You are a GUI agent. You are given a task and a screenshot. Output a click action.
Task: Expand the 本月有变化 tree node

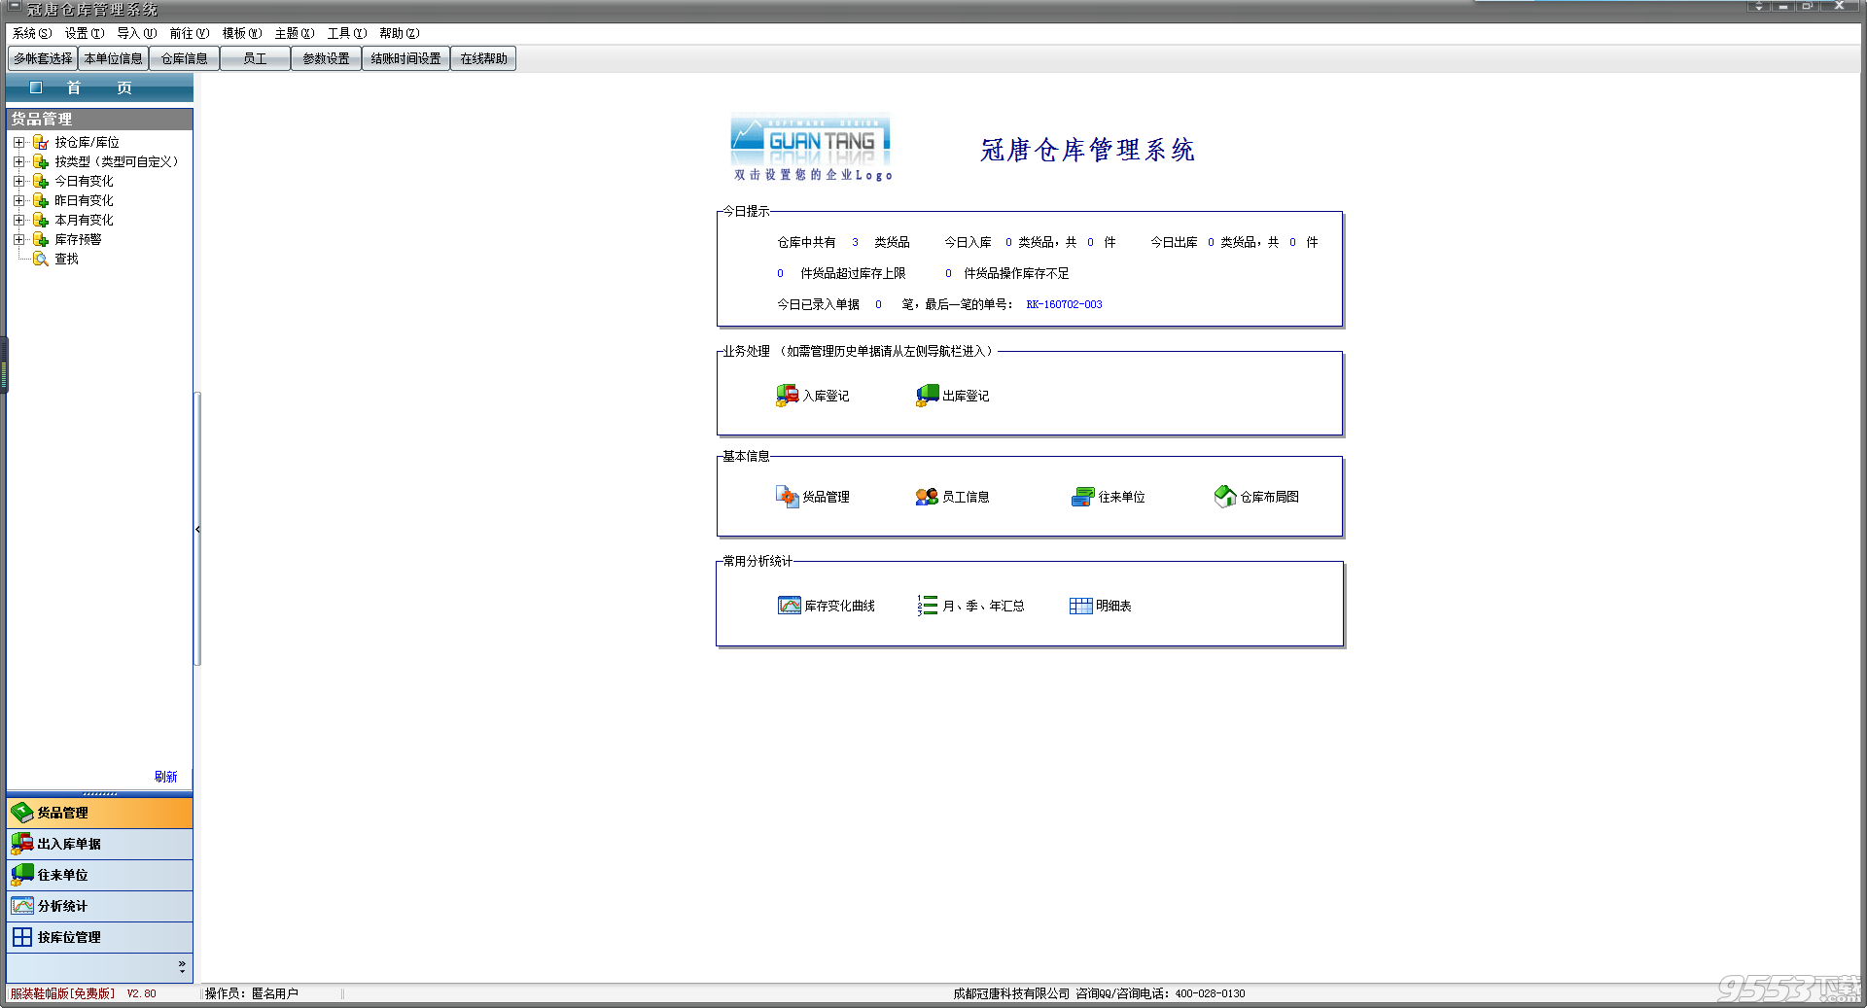click(x=18, y=220)
